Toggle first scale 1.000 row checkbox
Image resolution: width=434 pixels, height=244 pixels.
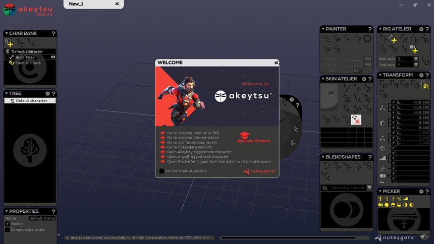click(x=393, y=133)
